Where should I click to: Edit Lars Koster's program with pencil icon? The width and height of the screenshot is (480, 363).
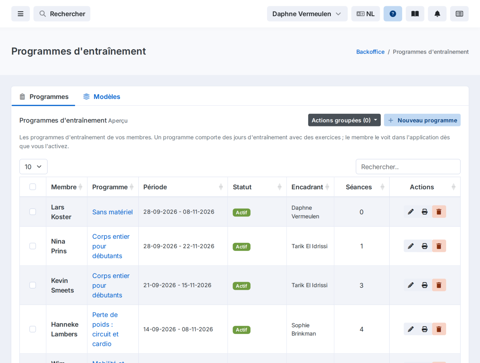pos(411,212)
